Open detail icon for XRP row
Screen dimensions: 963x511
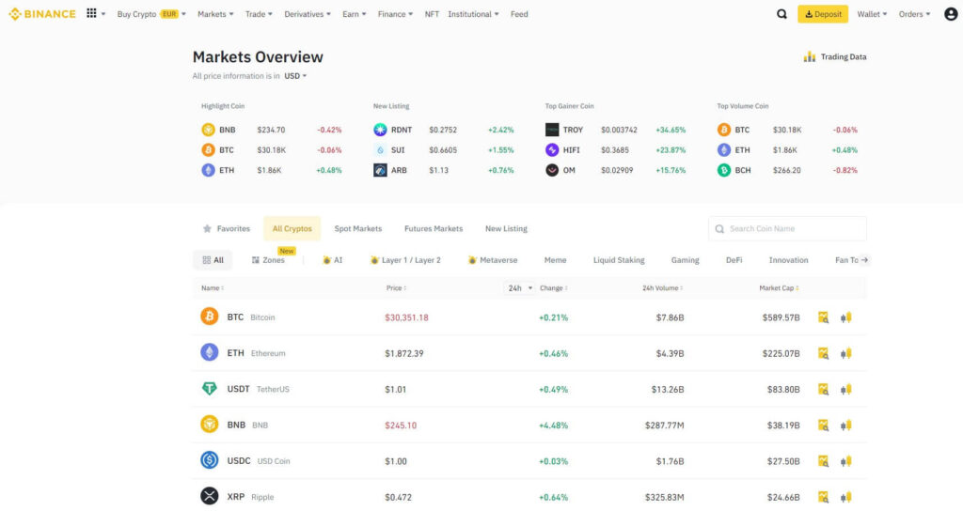point(823,497)
